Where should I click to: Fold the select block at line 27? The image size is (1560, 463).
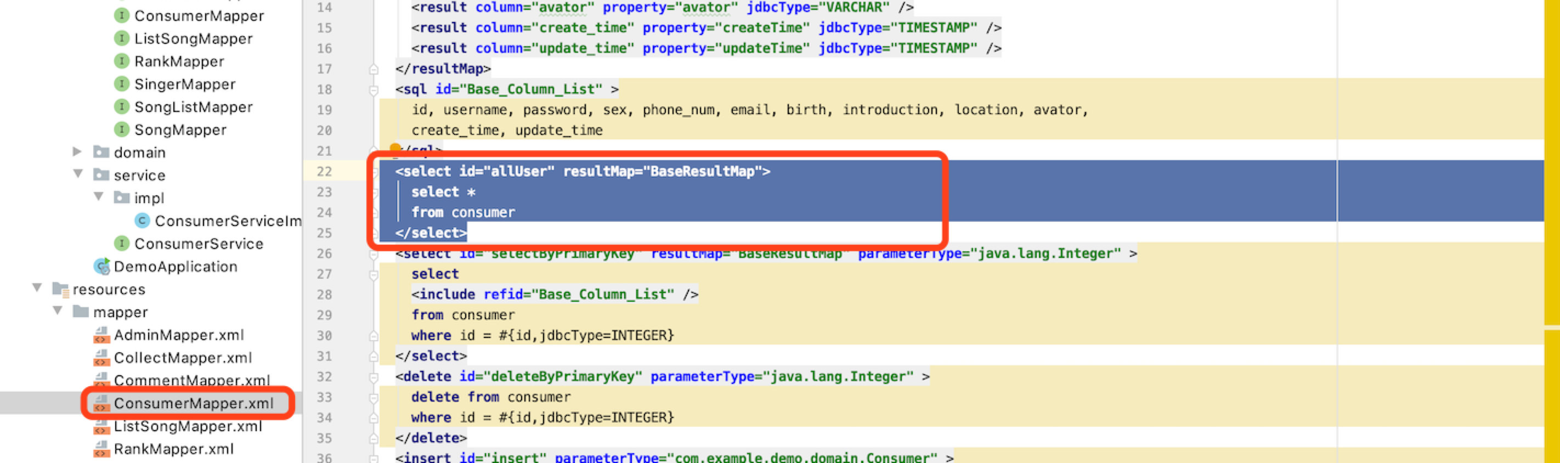coord(374,275)
